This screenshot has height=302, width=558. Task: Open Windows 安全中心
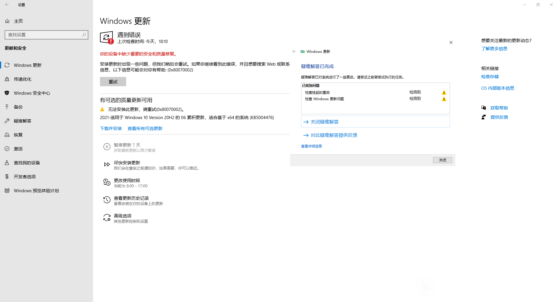[x=32, y=93]
